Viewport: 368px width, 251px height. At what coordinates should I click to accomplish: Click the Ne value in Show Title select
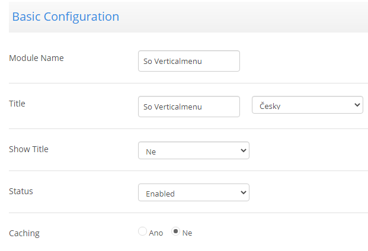[x=151, y=152]
